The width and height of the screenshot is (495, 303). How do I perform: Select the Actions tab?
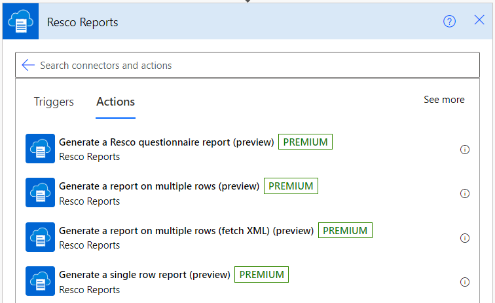[115, 102]
